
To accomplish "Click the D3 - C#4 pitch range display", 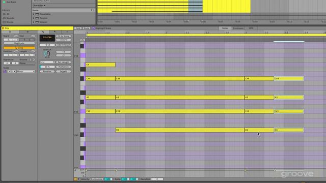I will pyautogui.click(x=47, y=38).
